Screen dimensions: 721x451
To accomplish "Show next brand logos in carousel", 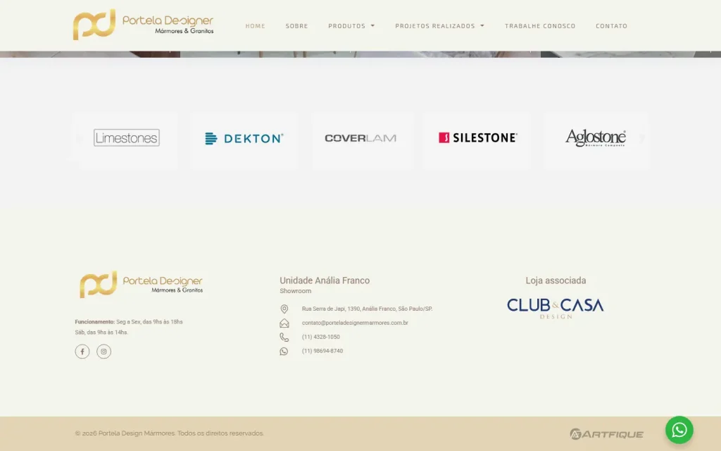I will click(642, 137).
